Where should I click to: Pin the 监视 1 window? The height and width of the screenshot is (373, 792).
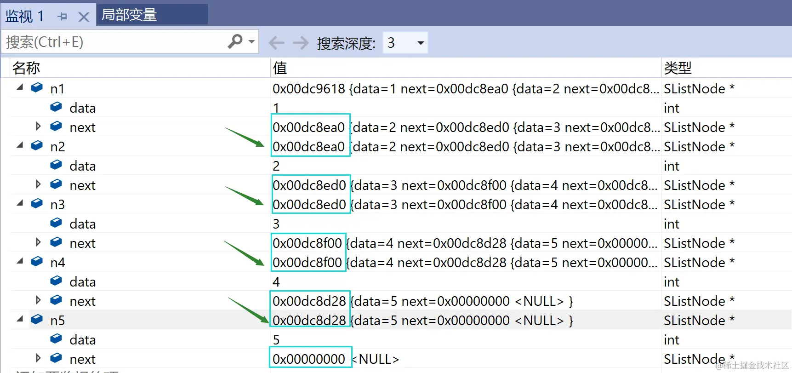point(63,17)
